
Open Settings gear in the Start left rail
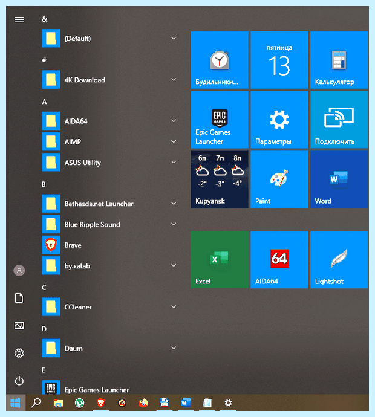[19, 353]
